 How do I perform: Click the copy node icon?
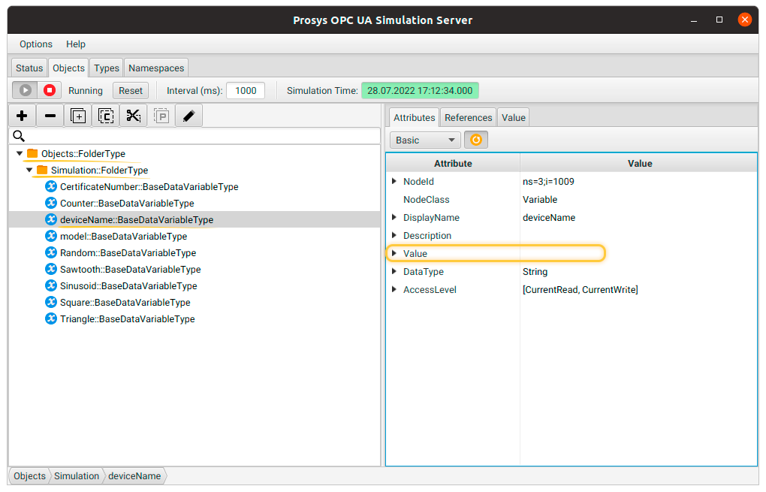[x=106, y=116]
